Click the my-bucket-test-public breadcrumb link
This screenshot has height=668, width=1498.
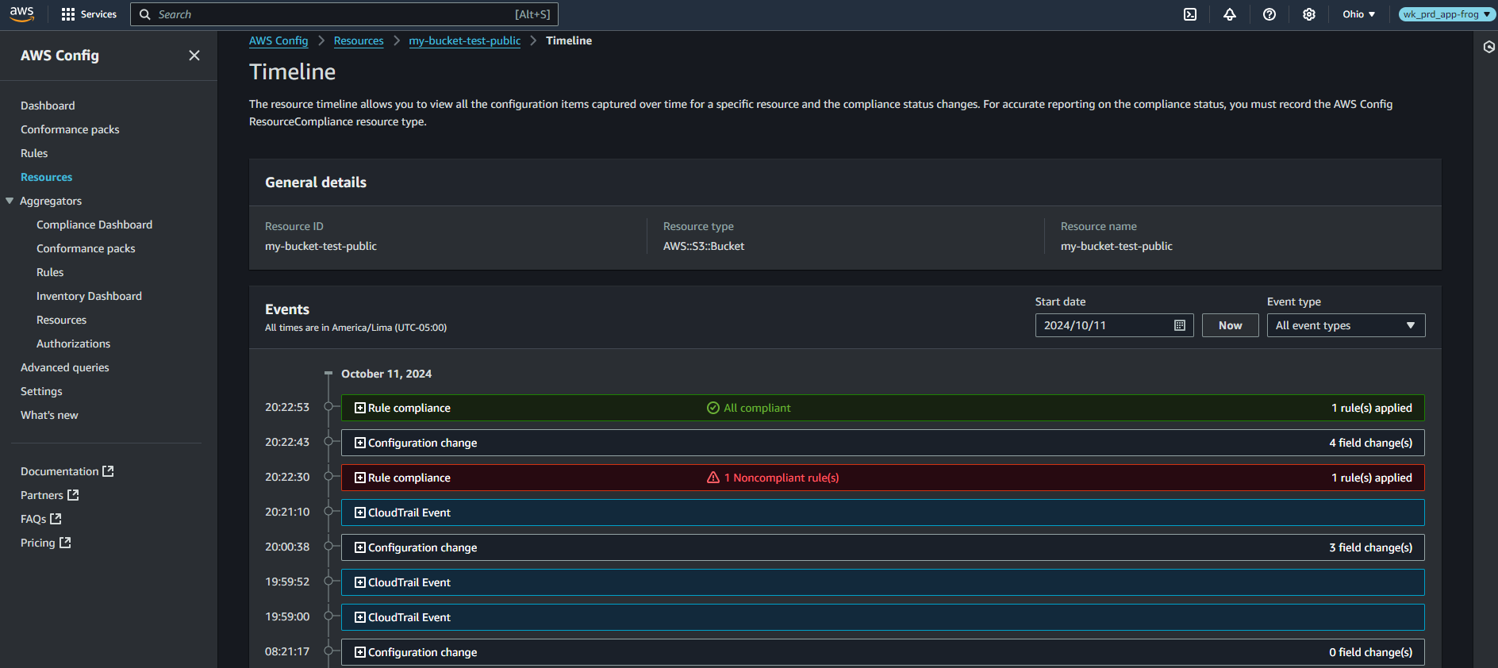pyautogui.click(x=465, y=40)
